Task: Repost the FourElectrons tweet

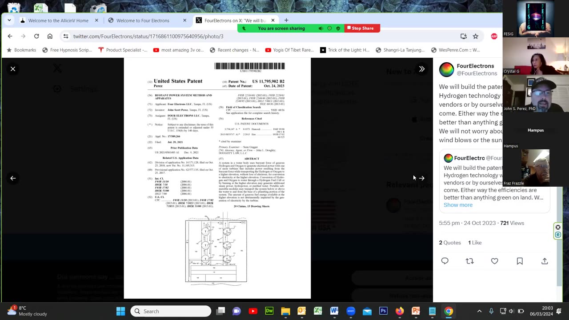Action: 470,261
